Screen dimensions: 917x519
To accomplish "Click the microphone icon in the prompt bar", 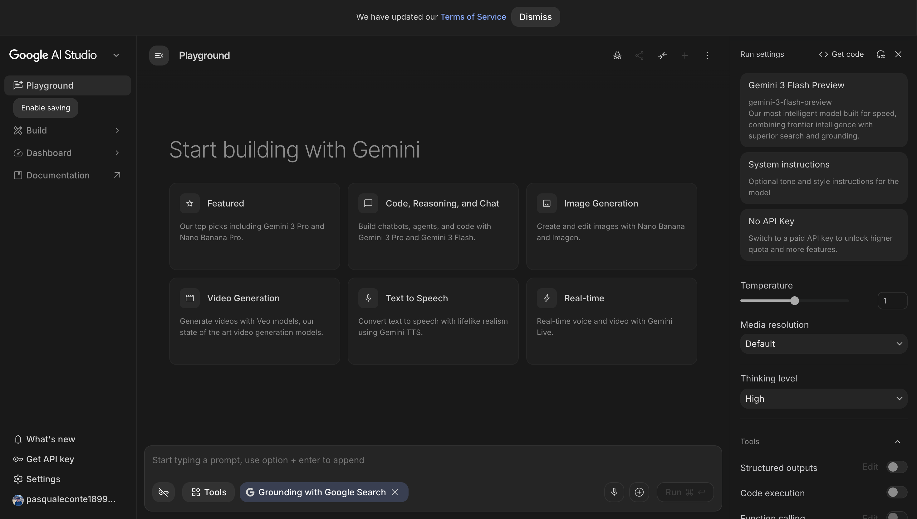I will [614, 492].
